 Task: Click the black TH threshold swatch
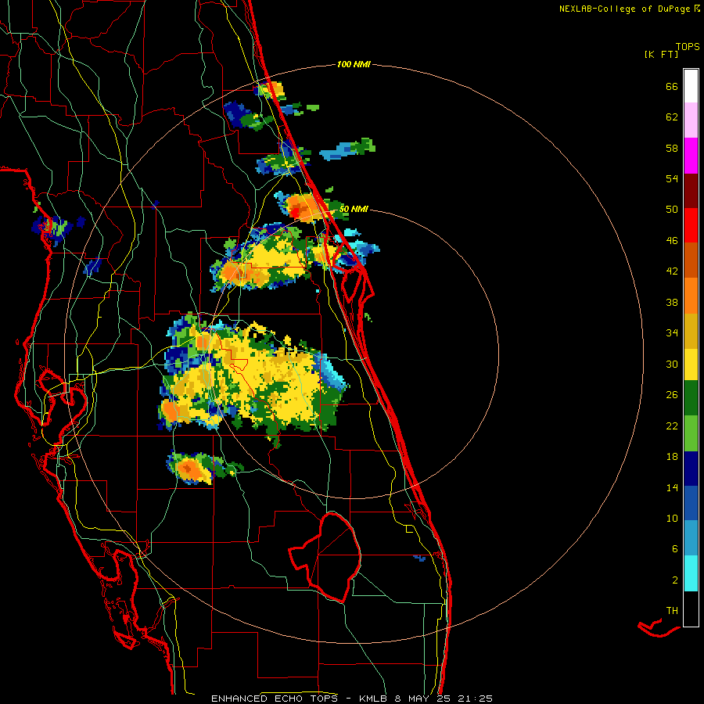pos(691,609)
